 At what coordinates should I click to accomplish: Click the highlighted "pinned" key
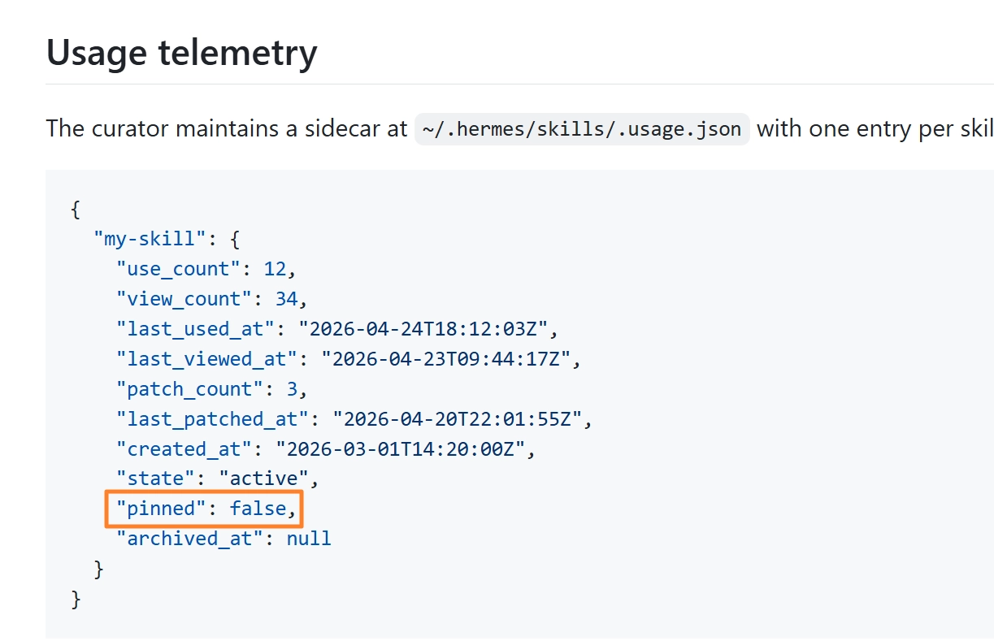tap(162, 509)
